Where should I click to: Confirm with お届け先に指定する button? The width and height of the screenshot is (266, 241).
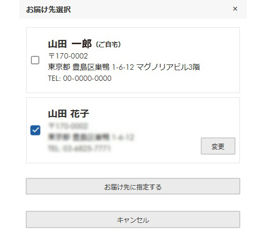pos(133,186)
